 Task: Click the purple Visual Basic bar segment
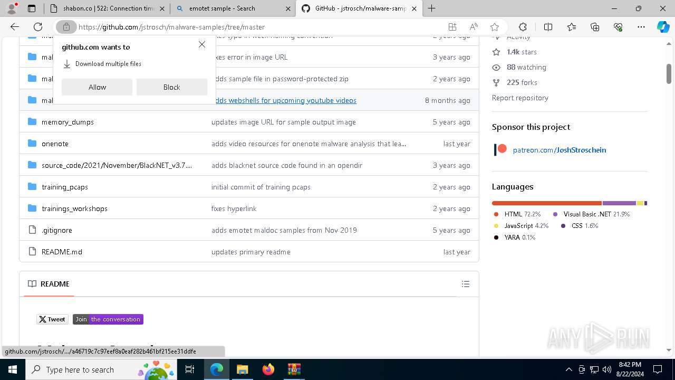coord(619,203)
